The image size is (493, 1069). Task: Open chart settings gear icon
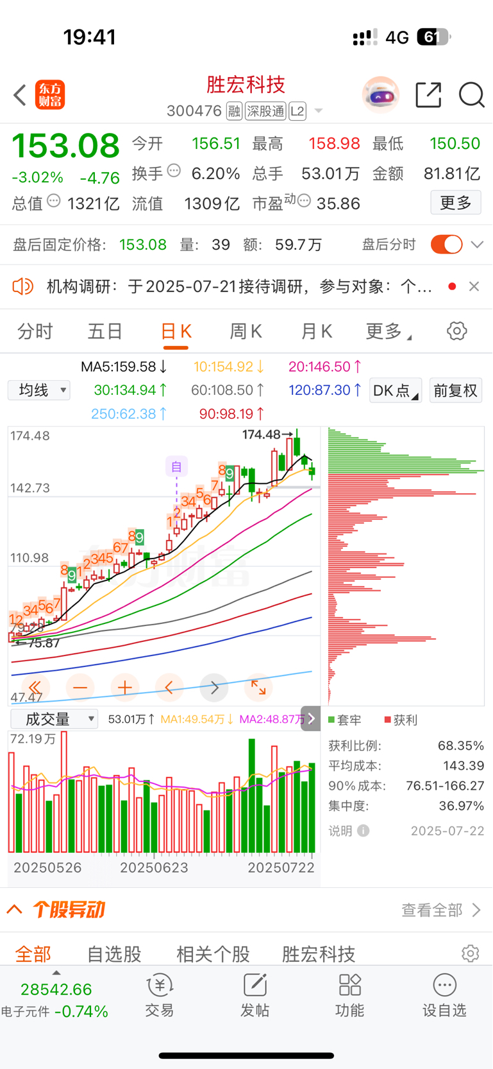(x=456, y=331)
